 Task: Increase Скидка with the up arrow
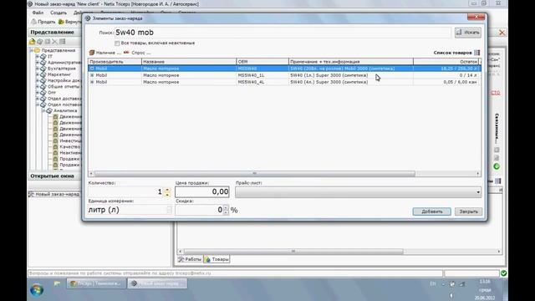point(226,207)
